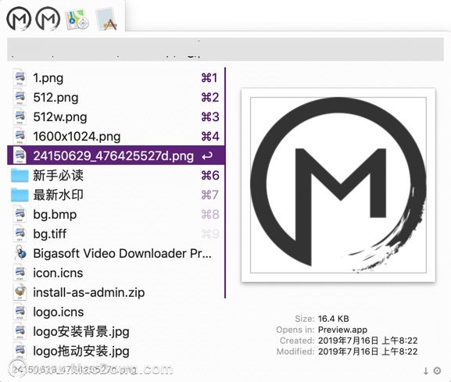Click the file icon beside logo拖动安装.jpg

(x=20, y=351)
